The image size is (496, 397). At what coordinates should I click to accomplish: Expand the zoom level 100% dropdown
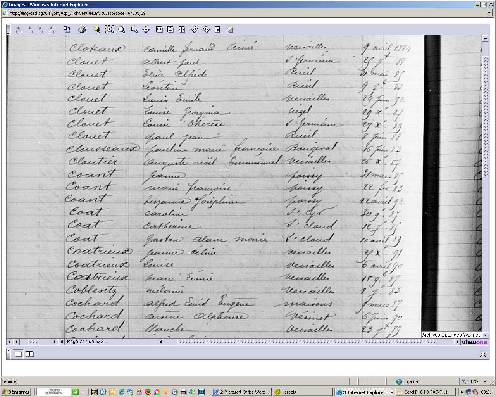pos(484,381)
